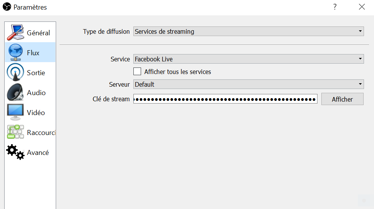Switch to the Audio tab label
Viewport: 374px width, 209px height.
point(36,92)
